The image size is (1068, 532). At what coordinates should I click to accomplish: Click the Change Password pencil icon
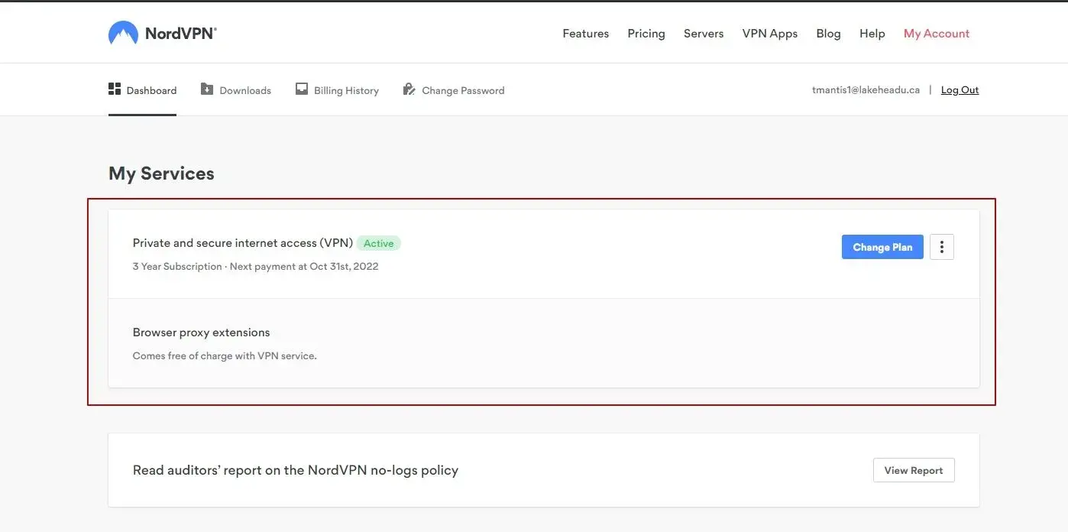point(409,89)
